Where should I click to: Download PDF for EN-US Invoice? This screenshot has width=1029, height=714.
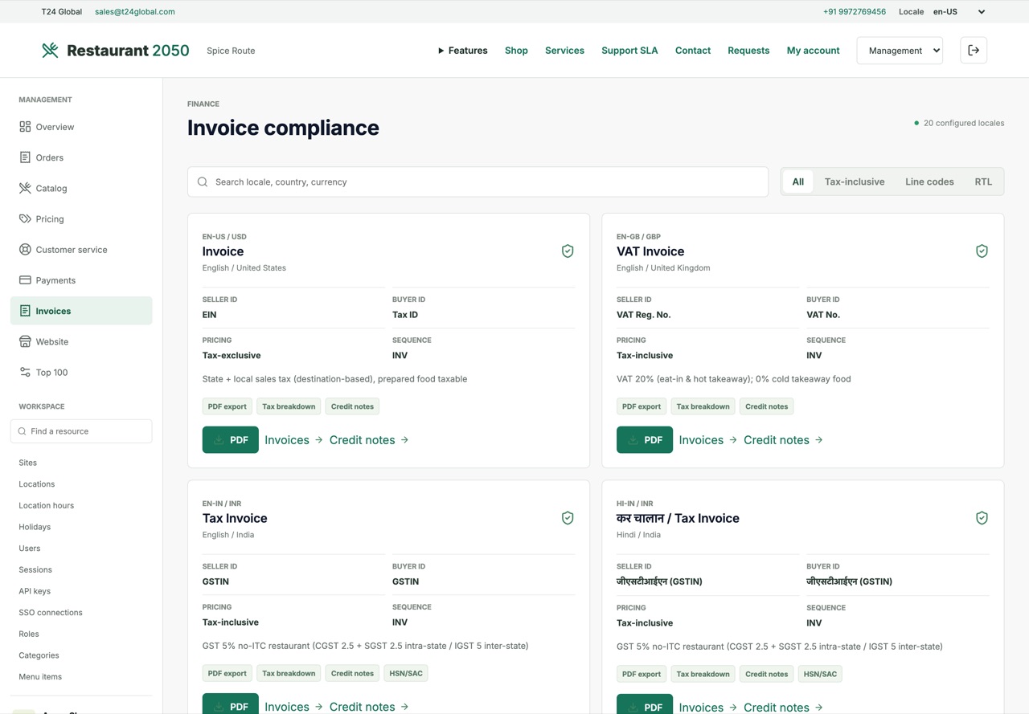click(231, 440)
